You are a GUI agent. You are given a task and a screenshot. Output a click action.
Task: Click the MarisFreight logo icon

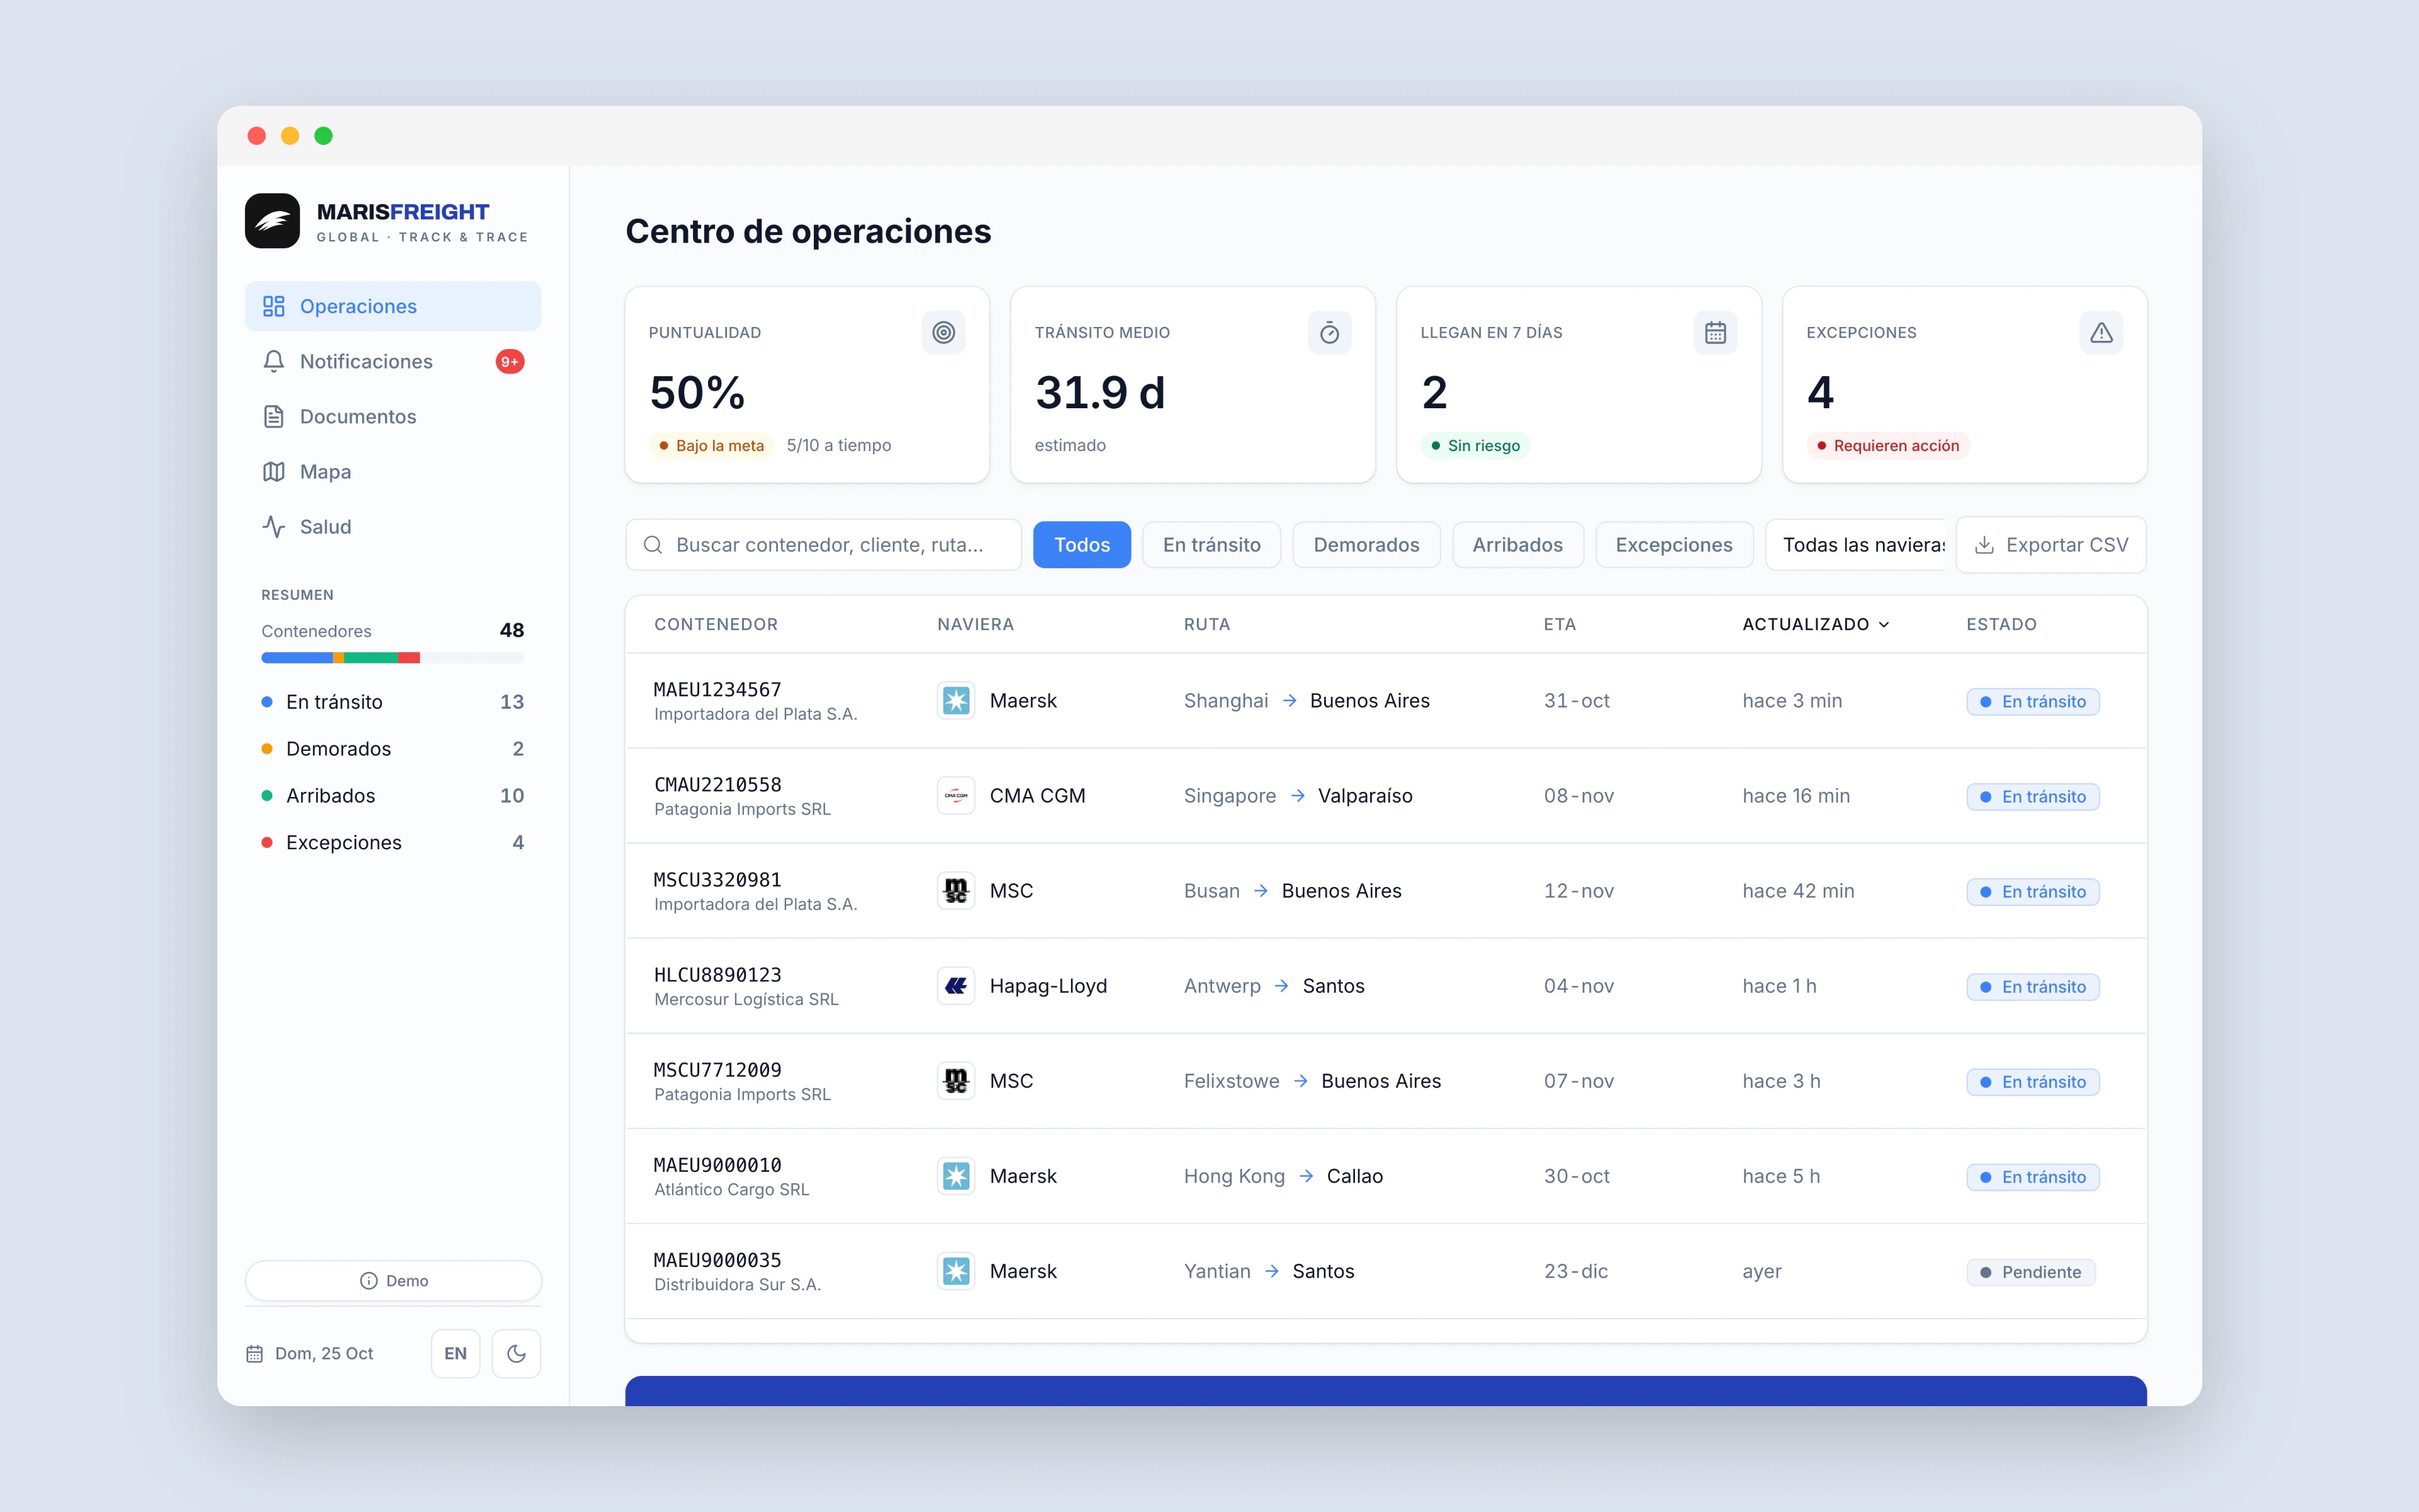(272, 221)
